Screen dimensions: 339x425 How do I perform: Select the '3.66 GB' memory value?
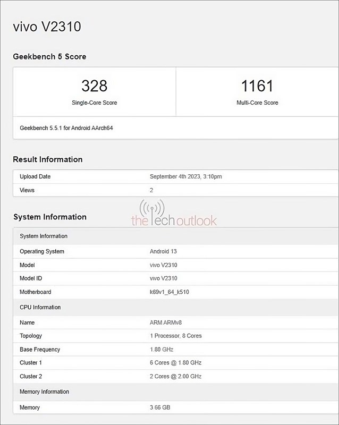pos(160,407)
